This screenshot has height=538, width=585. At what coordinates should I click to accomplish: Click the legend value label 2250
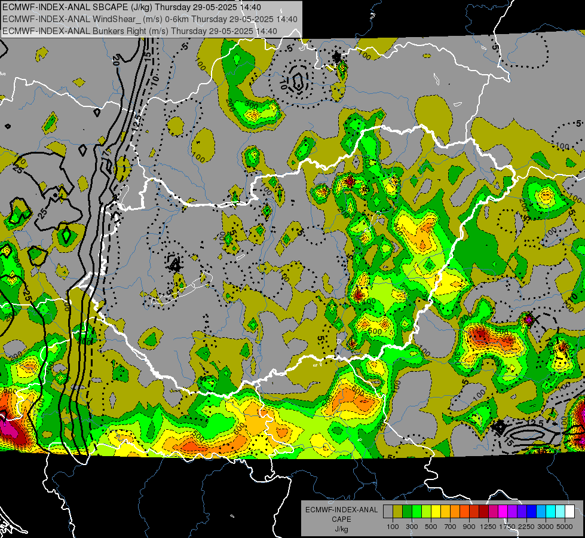point(526,527)
